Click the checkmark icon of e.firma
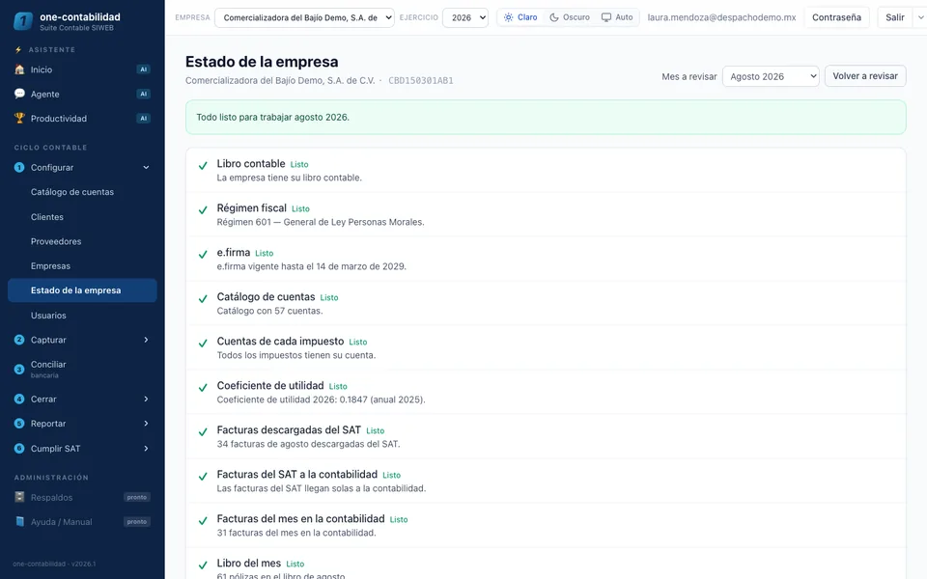 (203, 255)
